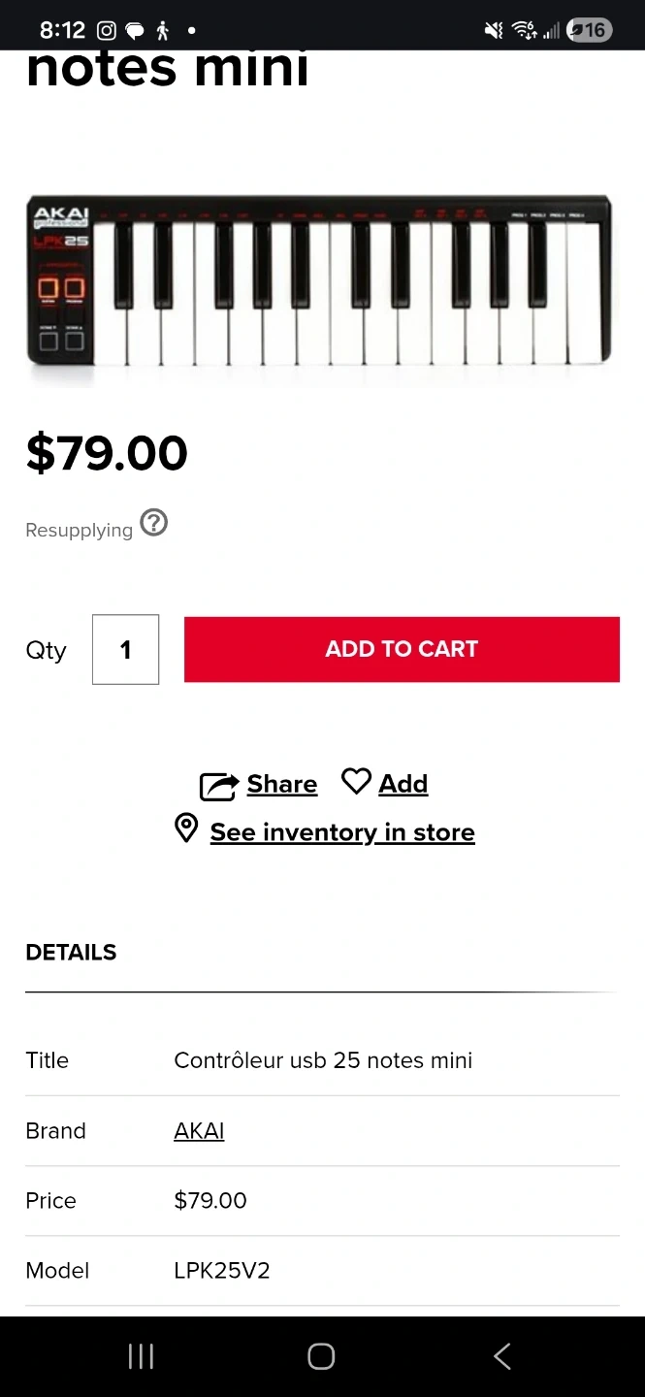Tap the $79.00 price text
The height and width of the screenshot is (1397, 645).
click(107, 453)
